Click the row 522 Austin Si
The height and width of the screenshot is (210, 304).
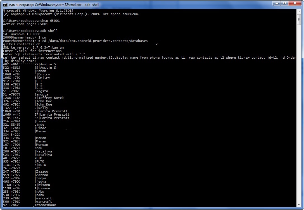tap(30, 68)
